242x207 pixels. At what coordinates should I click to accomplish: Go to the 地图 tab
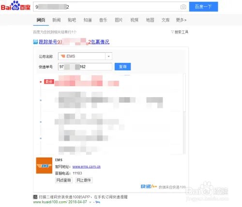[150, 20]
